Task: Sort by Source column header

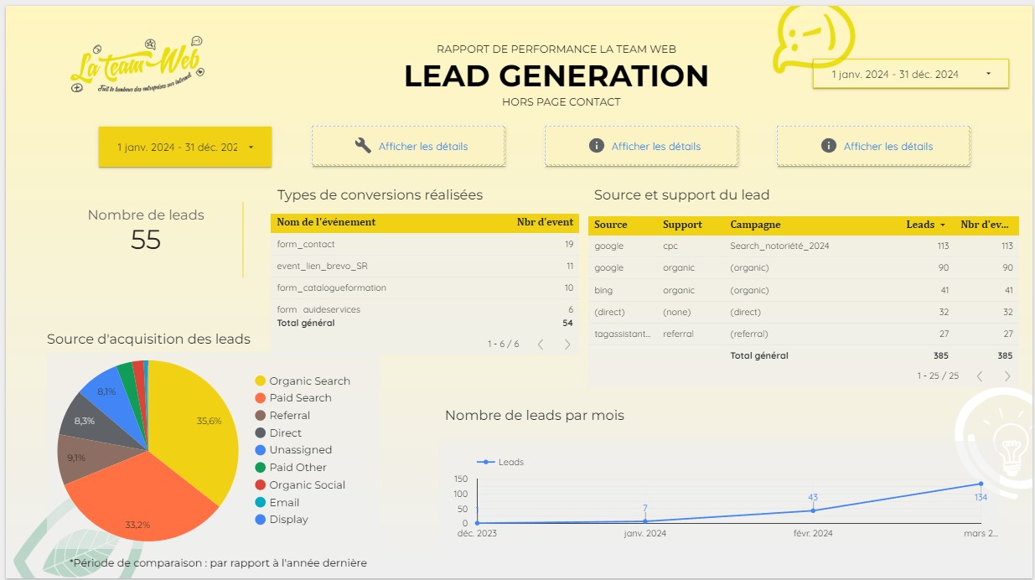Action: tap(611, 225)
